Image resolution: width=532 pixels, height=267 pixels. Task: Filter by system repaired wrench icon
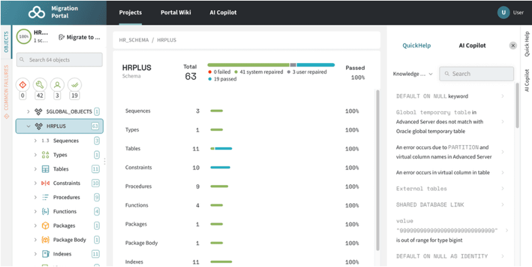(x=40, y=85)
